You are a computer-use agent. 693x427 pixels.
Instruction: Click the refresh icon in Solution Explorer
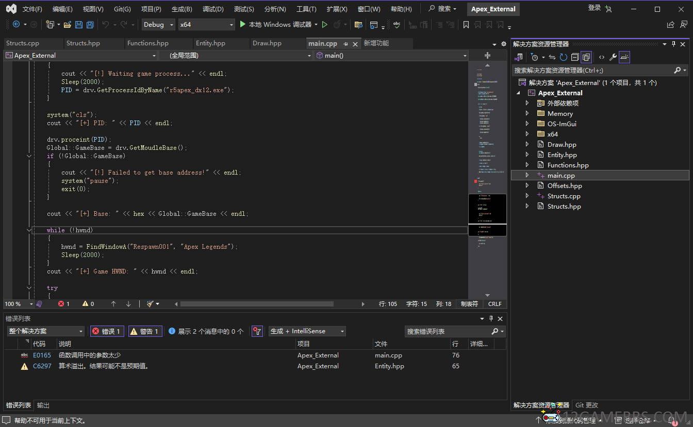tap(563, 57)
